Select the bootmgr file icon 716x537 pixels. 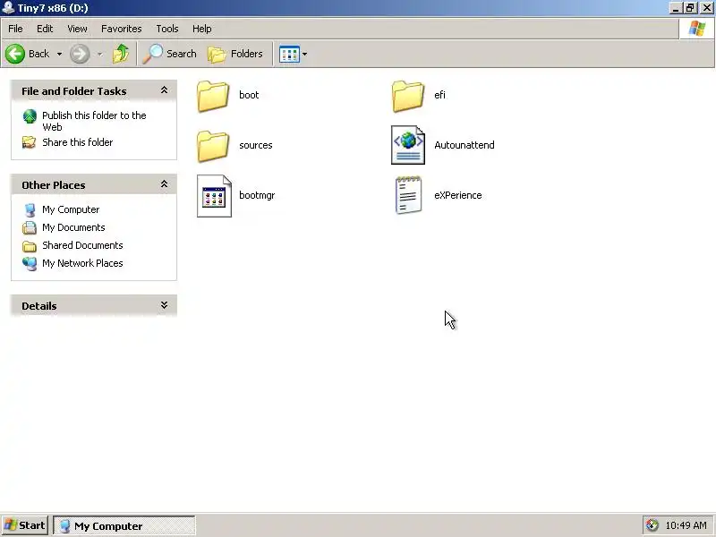pos(214,196)
